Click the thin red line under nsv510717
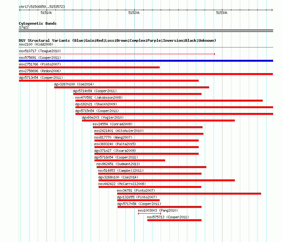The height and width of the screenshot is (242, 282). tap(117, 54)
